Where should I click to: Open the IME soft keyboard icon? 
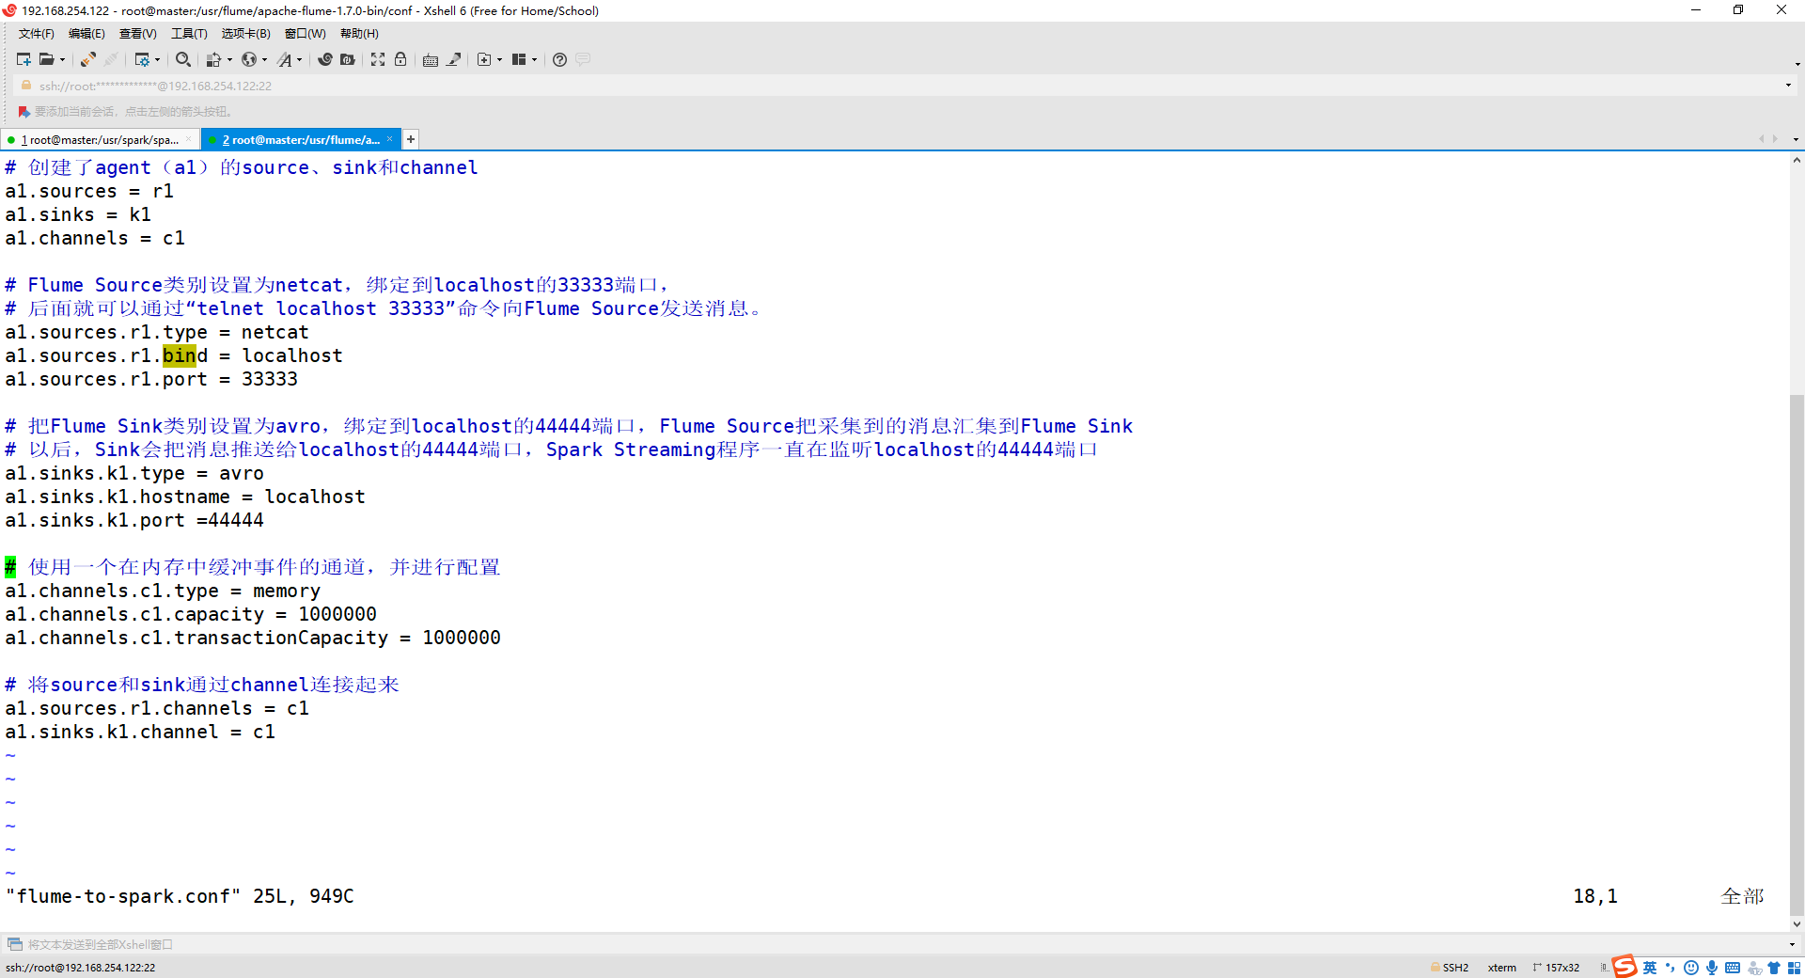click(x=1733, y=968)
